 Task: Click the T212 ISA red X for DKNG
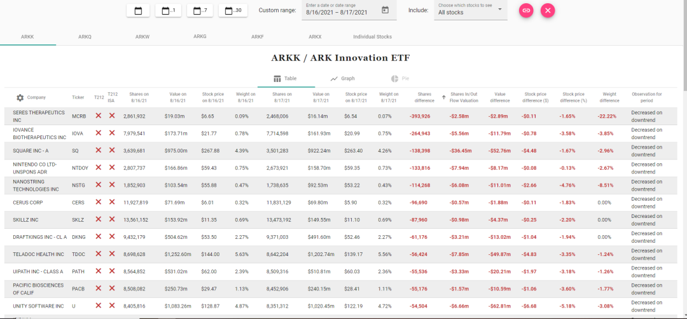(112, 237)
